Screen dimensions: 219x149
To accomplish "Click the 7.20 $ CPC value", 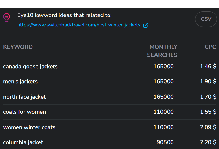I will tap(208, 142).
